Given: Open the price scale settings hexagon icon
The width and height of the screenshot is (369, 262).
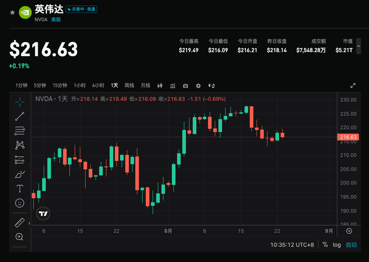Looking at the screenshot, I should [349, 231].
